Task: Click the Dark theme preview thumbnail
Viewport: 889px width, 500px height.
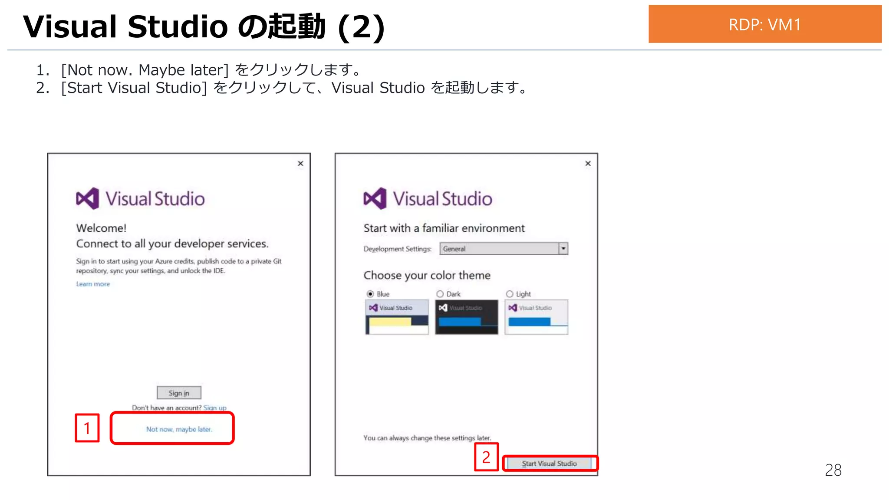Action: point(467,317)
